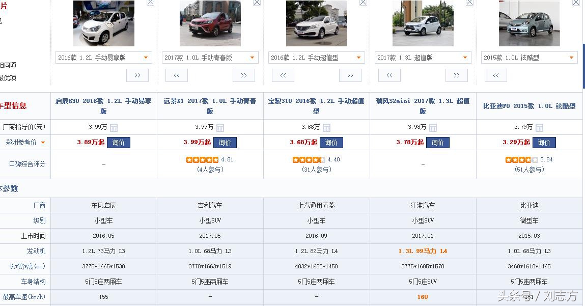585x306 pixels.
Task: Open the (4人参与) reviews link
Action: (x=210, y=170)
